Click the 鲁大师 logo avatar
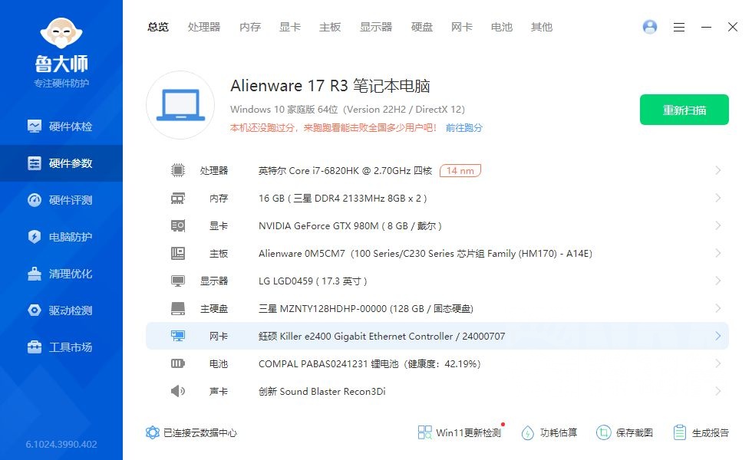Viewport: 752px width, 460px height. (x=61, y=33)
